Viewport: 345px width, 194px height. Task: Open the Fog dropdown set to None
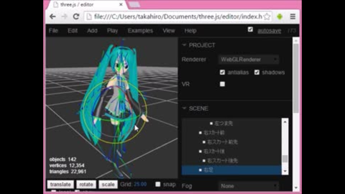[249, 186]
